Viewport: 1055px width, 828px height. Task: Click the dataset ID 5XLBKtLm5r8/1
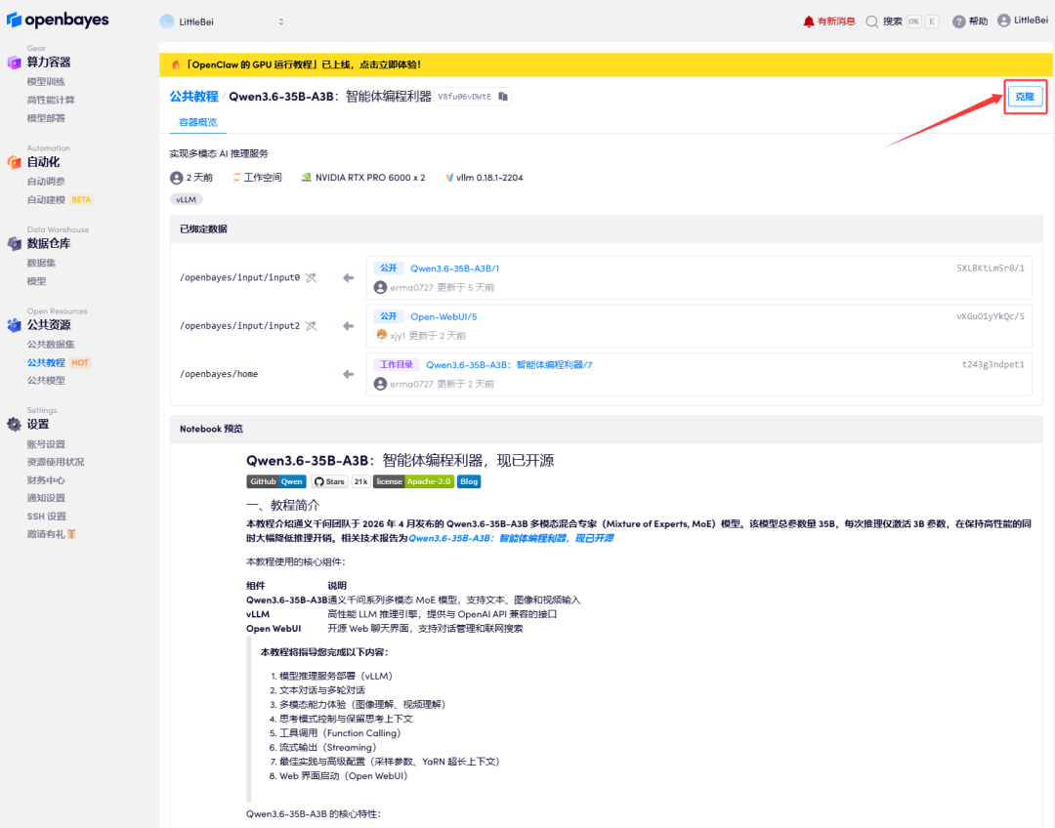(x=991, y=269)
